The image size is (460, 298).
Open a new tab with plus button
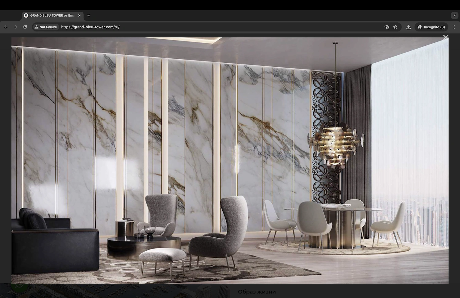[x=89, y=15]
